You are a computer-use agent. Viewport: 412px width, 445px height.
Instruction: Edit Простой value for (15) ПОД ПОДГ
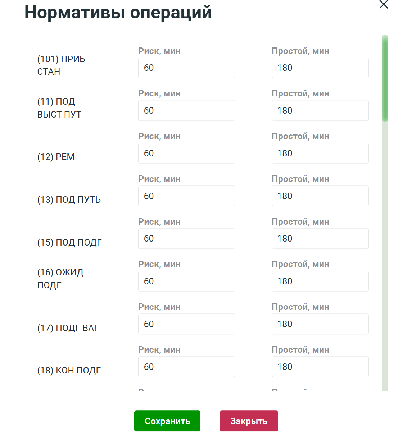320,239
